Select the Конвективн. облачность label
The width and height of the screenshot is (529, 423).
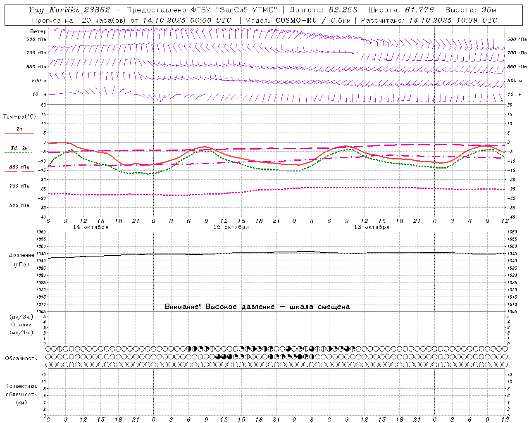tap(21, 390)
